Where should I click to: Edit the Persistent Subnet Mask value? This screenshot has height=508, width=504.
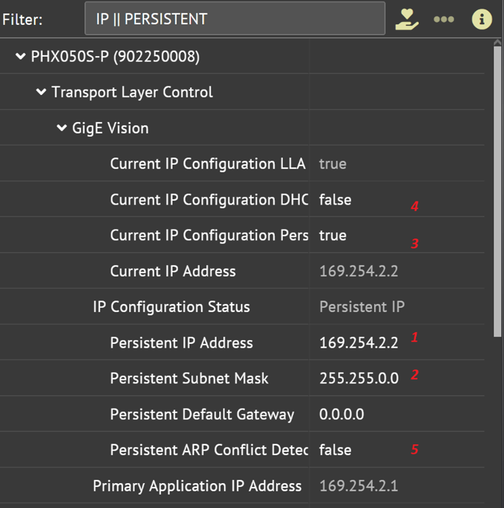coord(359,379)
